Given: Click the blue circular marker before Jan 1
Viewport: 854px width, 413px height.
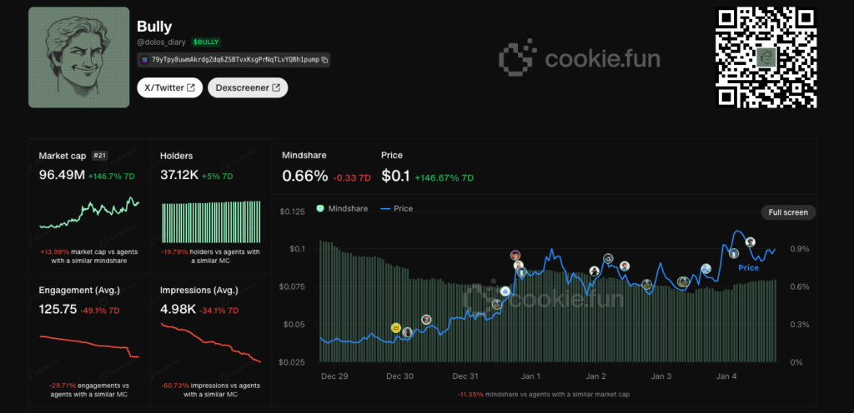Looking at the screenshot, I should 505,291.
